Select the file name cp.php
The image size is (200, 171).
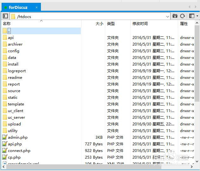(14, 157)
